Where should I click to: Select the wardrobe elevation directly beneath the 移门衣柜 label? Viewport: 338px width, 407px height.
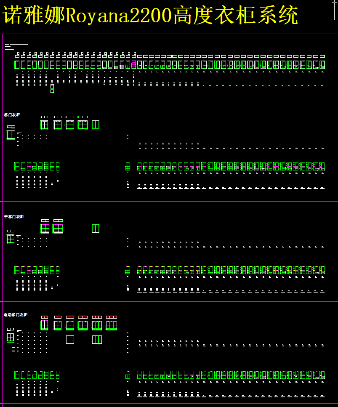coord(11,135)
